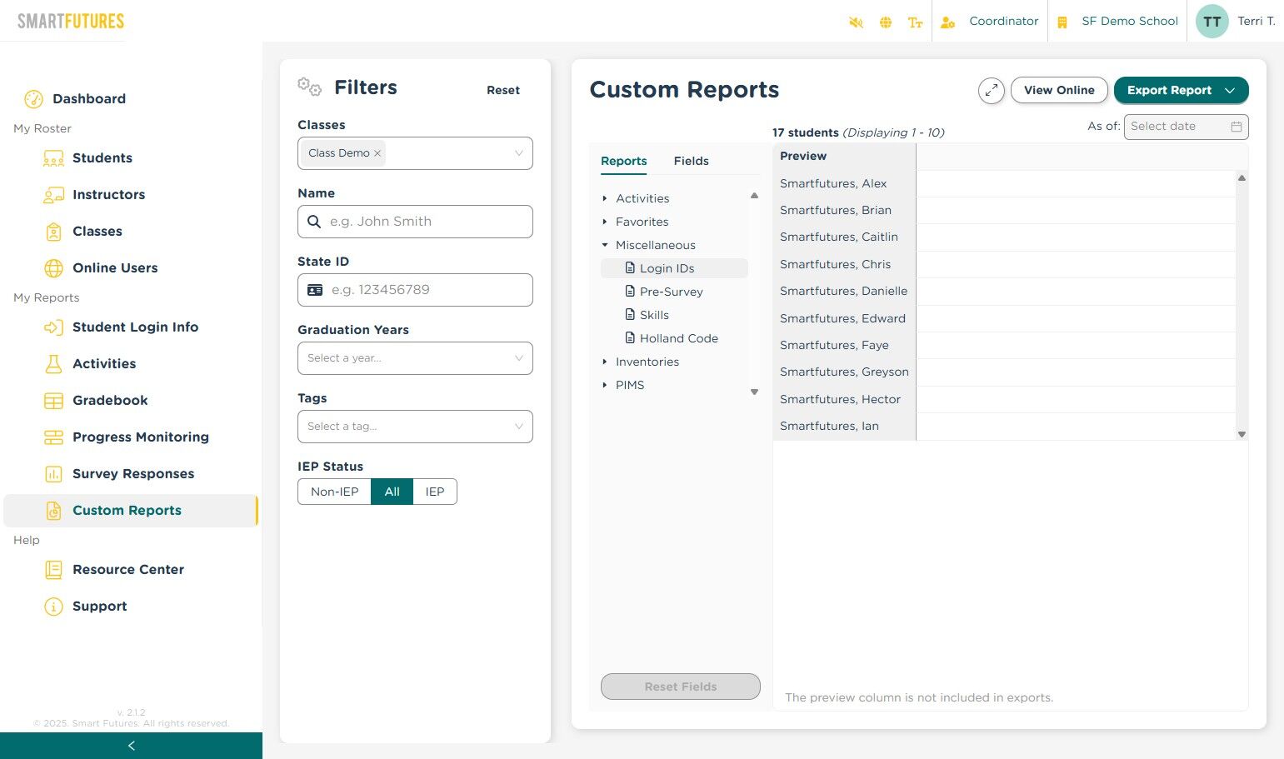
Task: Click the Progress Monitoring sidebar icon
Action: pyautogui.click(x=53, y=437)
